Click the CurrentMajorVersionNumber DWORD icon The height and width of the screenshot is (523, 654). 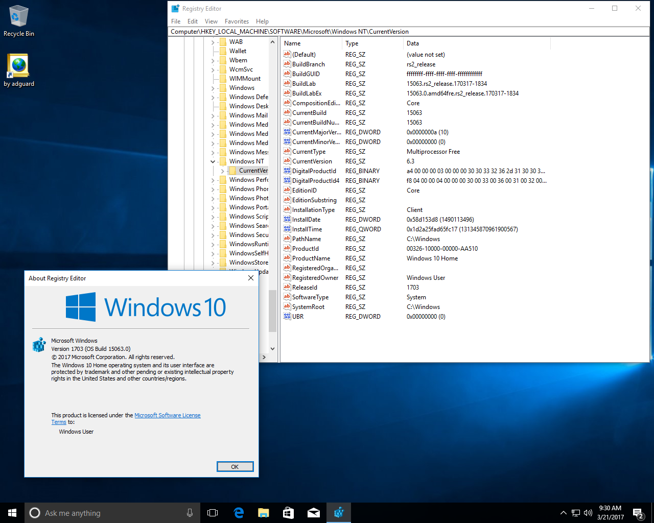pos(287,132)
